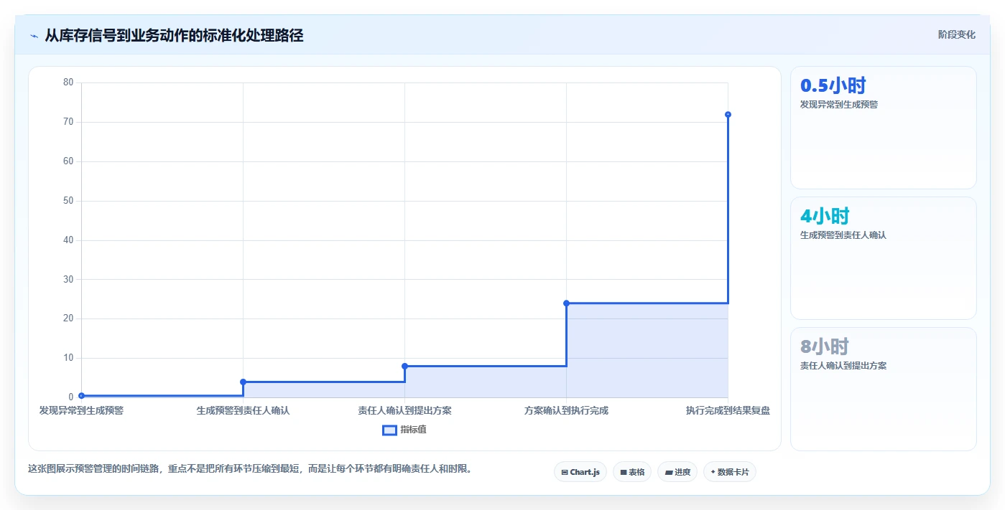Click the y-axis value 50
This screenshot has width=1005, height=510.
coord(69,201)
